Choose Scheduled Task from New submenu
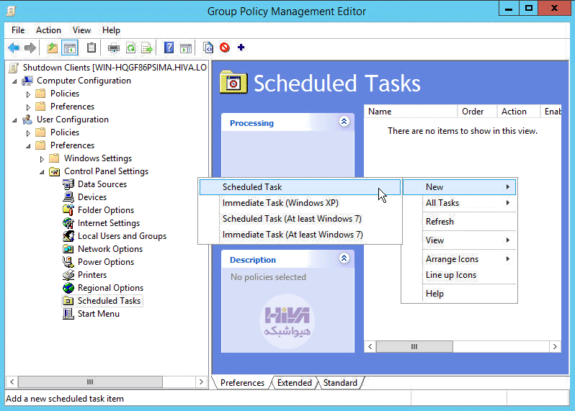575x411 pixels. [x=300, y=187]
